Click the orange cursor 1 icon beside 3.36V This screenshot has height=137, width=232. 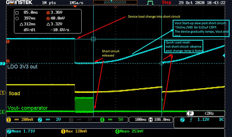48,13
